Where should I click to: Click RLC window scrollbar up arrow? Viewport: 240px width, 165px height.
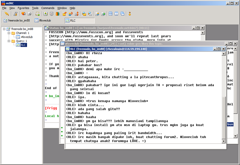coord(223,54)
